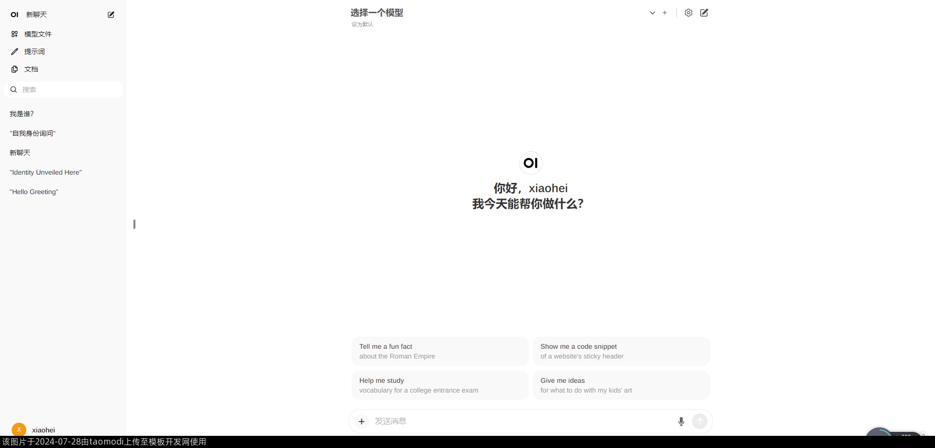The height and width of the screenshot is (448, 935).
Task: Click the plus attachment icon in message box
Action: (x=361, y=421)
